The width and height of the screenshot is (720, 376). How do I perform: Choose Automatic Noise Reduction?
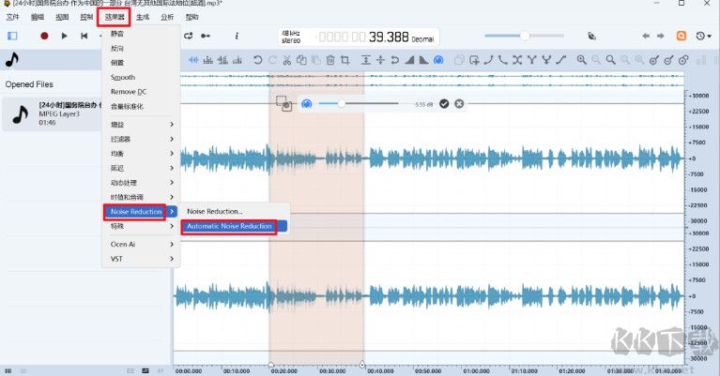[229, 226]
